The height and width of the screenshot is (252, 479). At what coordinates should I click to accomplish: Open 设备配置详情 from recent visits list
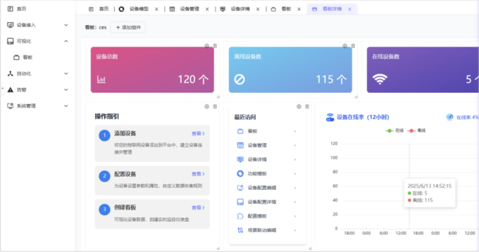262,202
